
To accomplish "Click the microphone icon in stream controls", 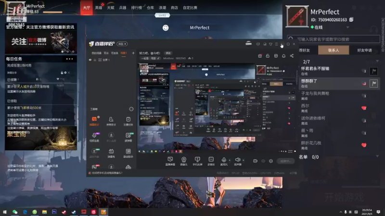I will point(224,160).
